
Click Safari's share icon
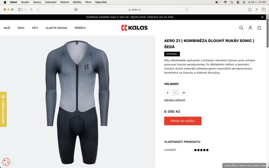(x=250, y=9)
